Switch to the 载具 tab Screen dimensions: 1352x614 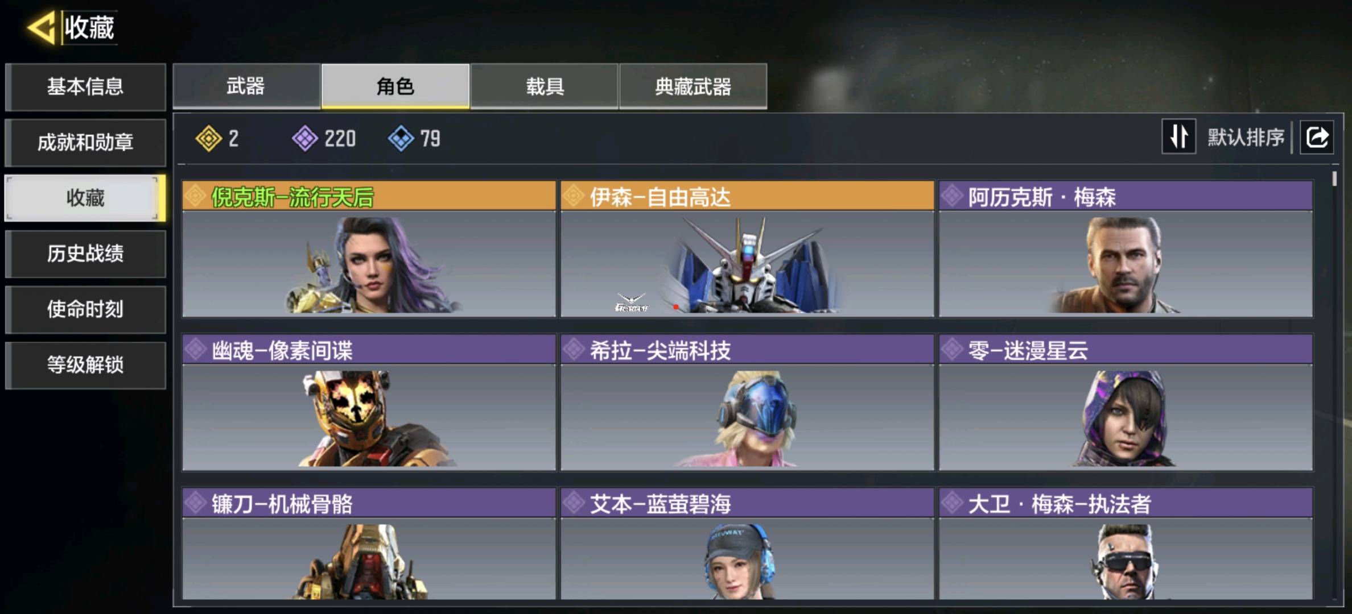coord(545,86)
